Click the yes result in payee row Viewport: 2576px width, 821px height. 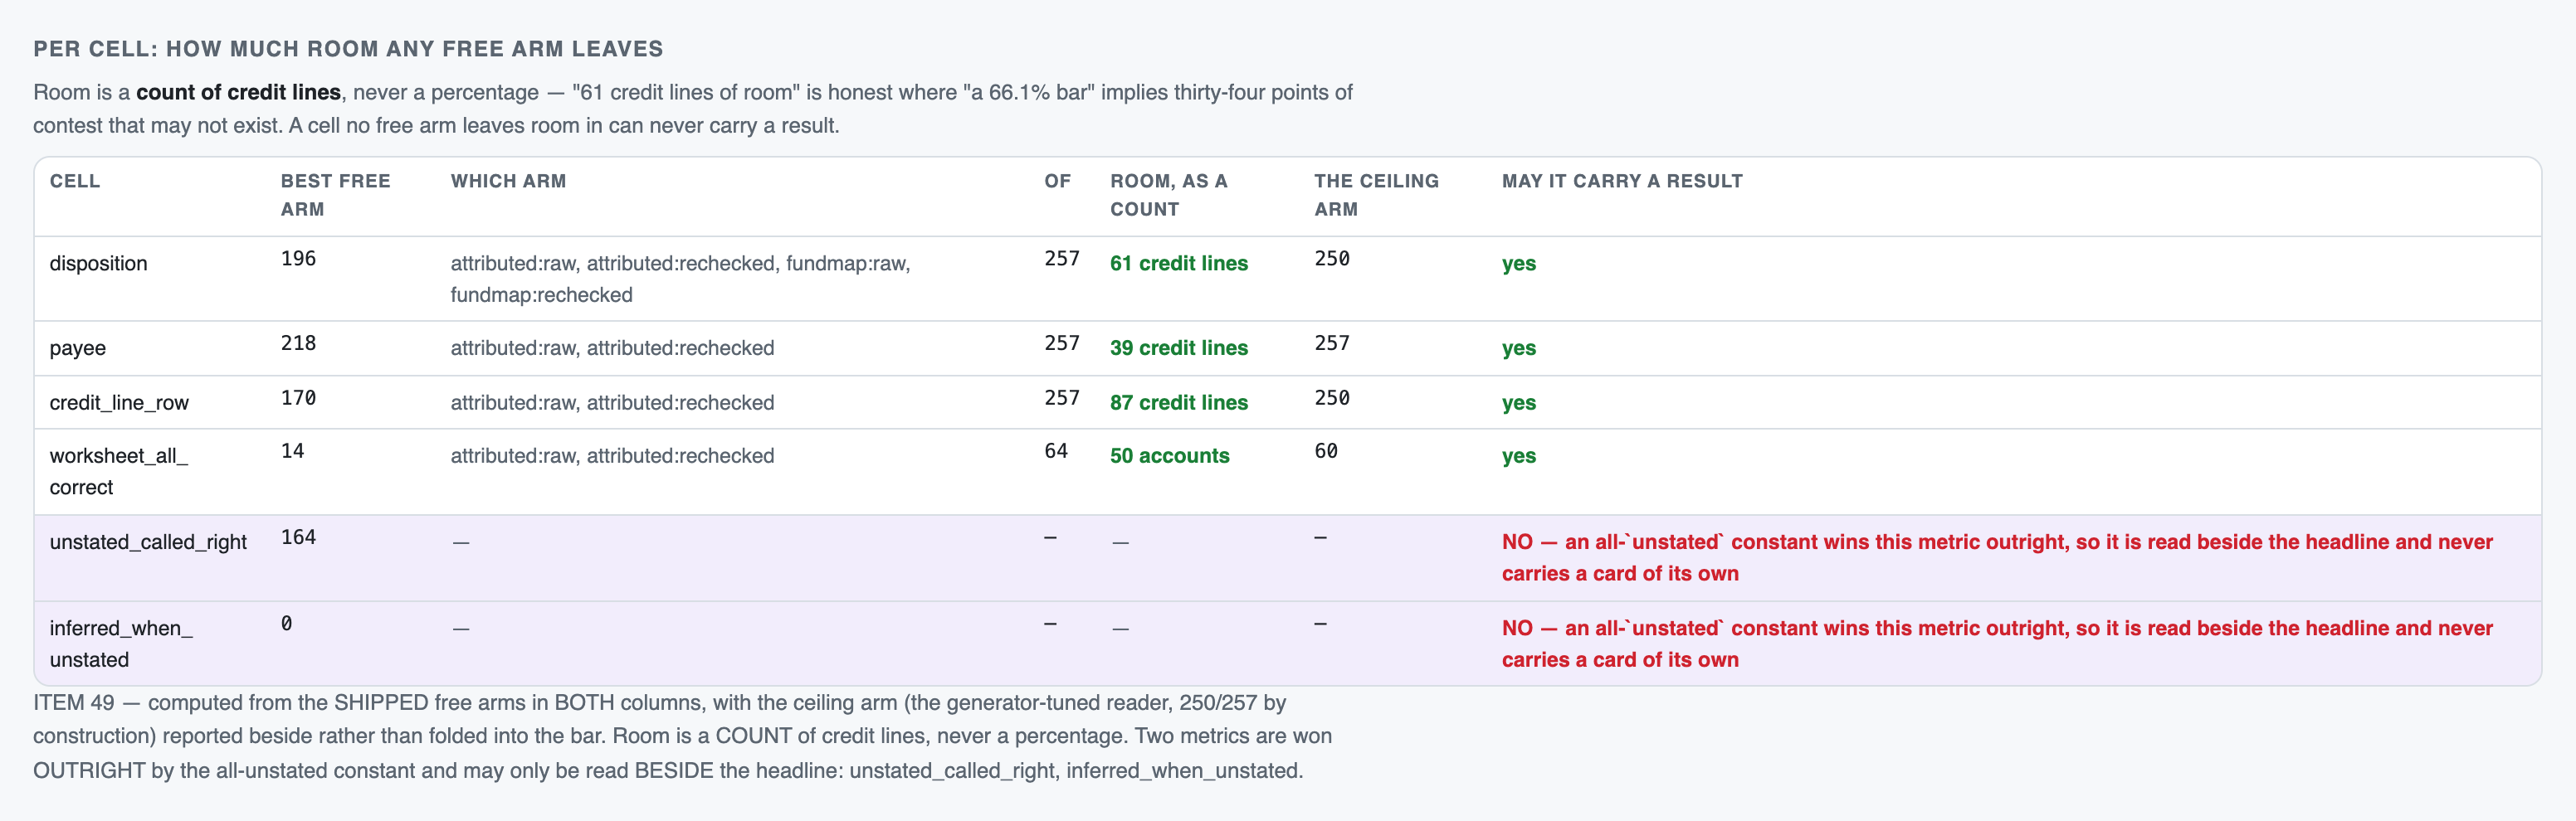pos(1519,348)
